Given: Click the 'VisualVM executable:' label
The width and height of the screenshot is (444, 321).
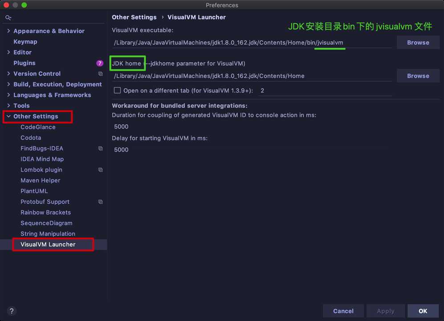Looking at the screenshot, I should (143, 30).
